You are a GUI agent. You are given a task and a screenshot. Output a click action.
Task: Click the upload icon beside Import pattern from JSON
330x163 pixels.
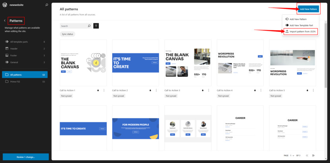tap(287, 31)
